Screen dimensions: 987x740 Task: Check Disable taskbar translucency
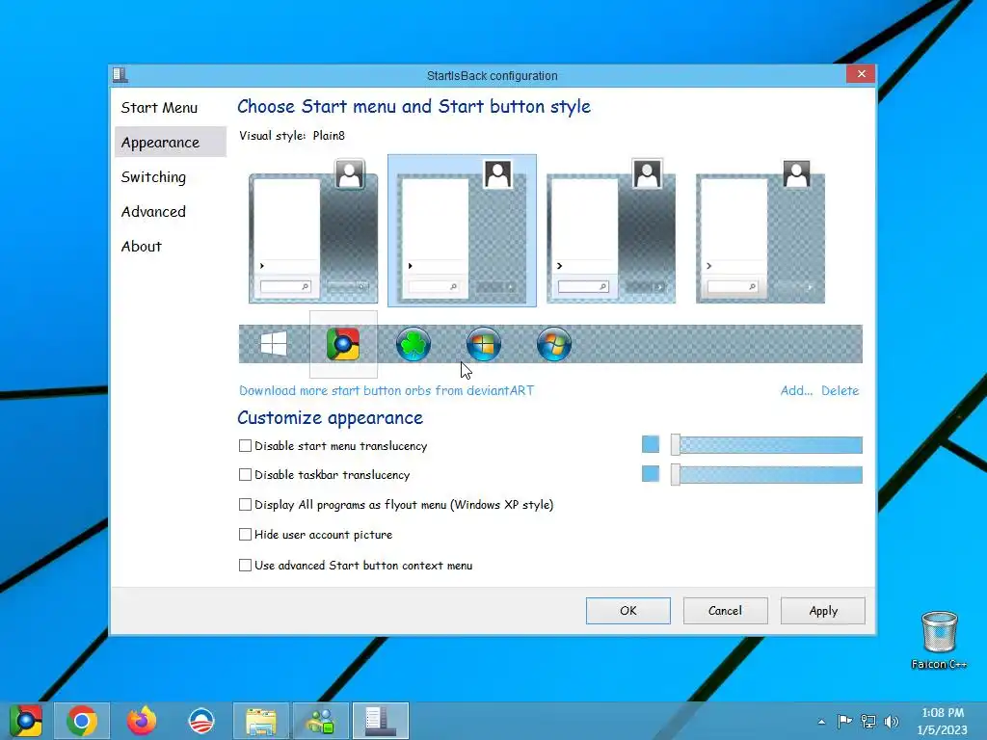coord(246,474)
